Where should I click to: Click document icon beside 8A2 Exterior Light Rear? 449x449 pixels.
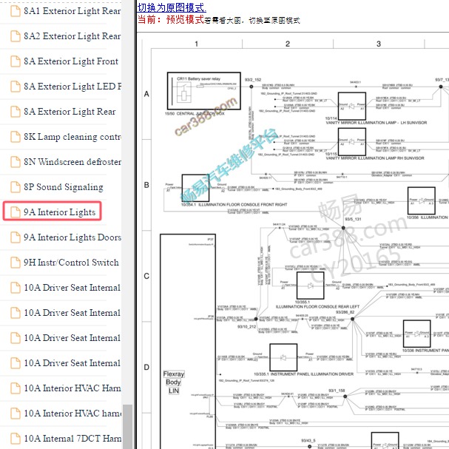(x=16, y=36)
